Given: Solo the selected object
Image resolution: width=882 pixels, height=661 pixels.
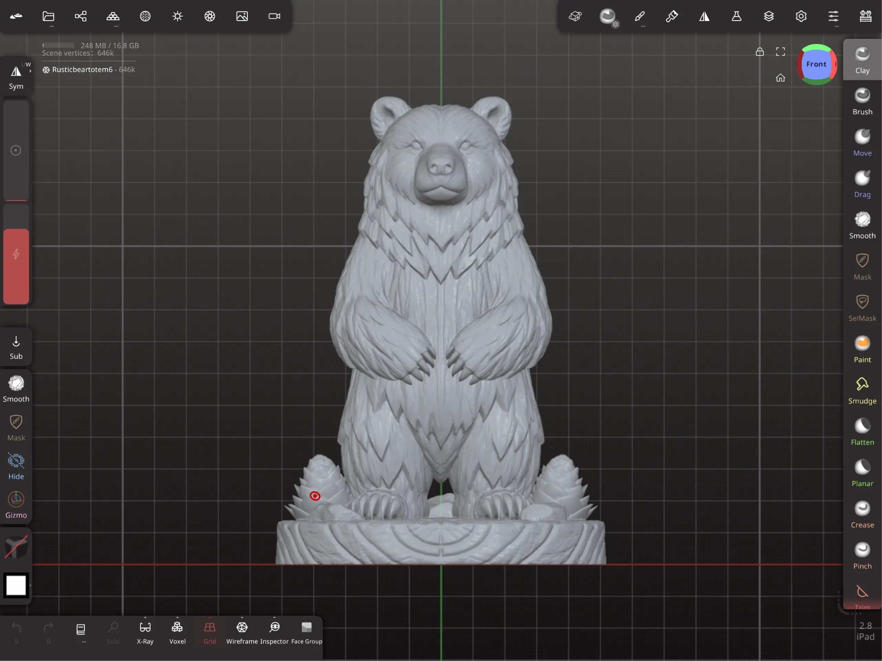Looking at the screenshot, I should pyautogui.click(x=113, y=632).
